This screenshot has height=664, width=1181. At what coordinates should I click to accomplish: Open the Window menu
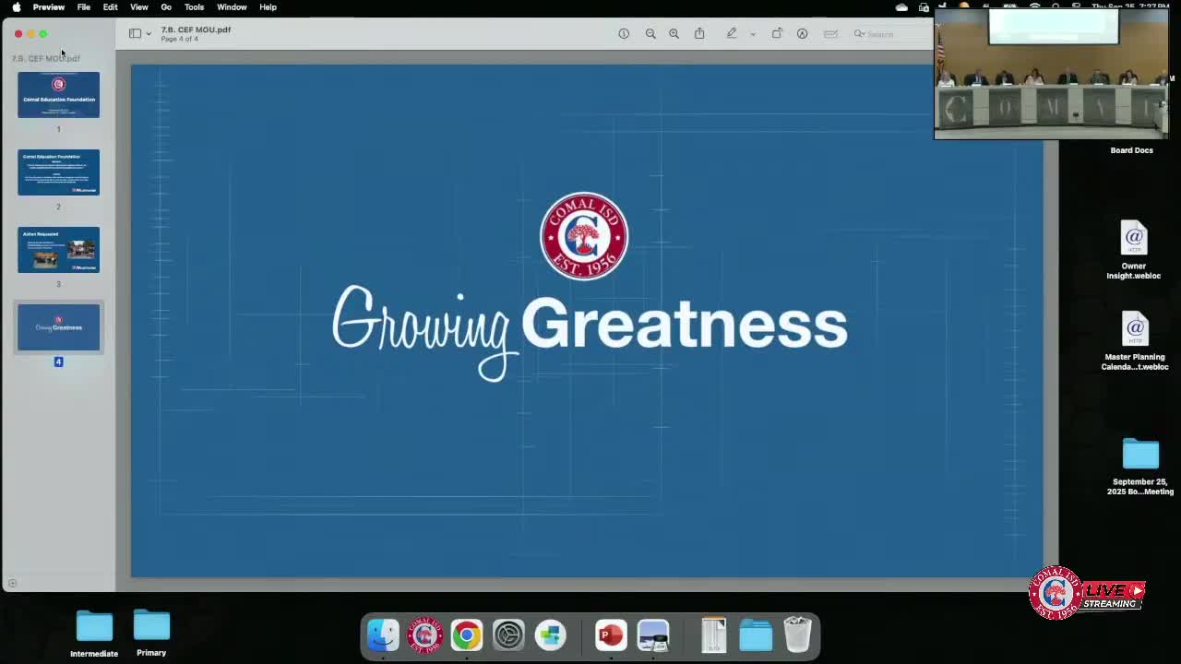click(232, 7)
